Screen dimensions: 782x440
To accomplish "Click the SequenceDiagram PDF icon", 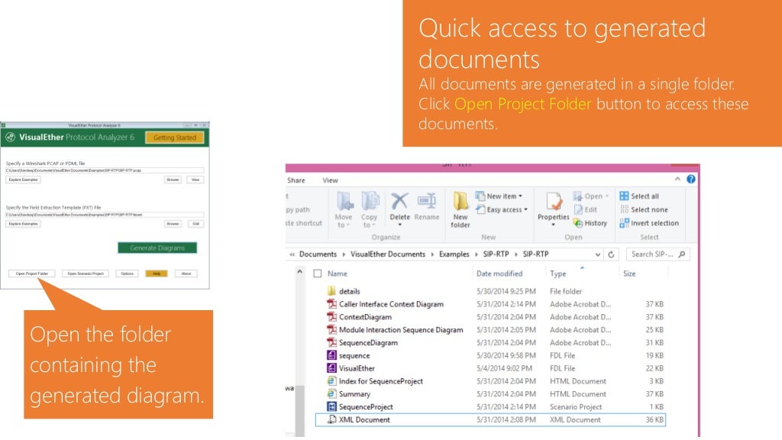I will point(331,343).
